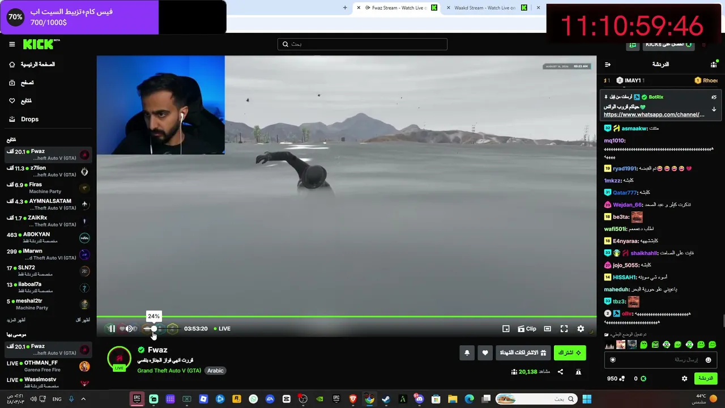Create a Clip of the stream

click(x=527, y=329)
